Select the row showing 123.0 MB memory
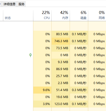106x111 pixels. (x=53, y=104)
